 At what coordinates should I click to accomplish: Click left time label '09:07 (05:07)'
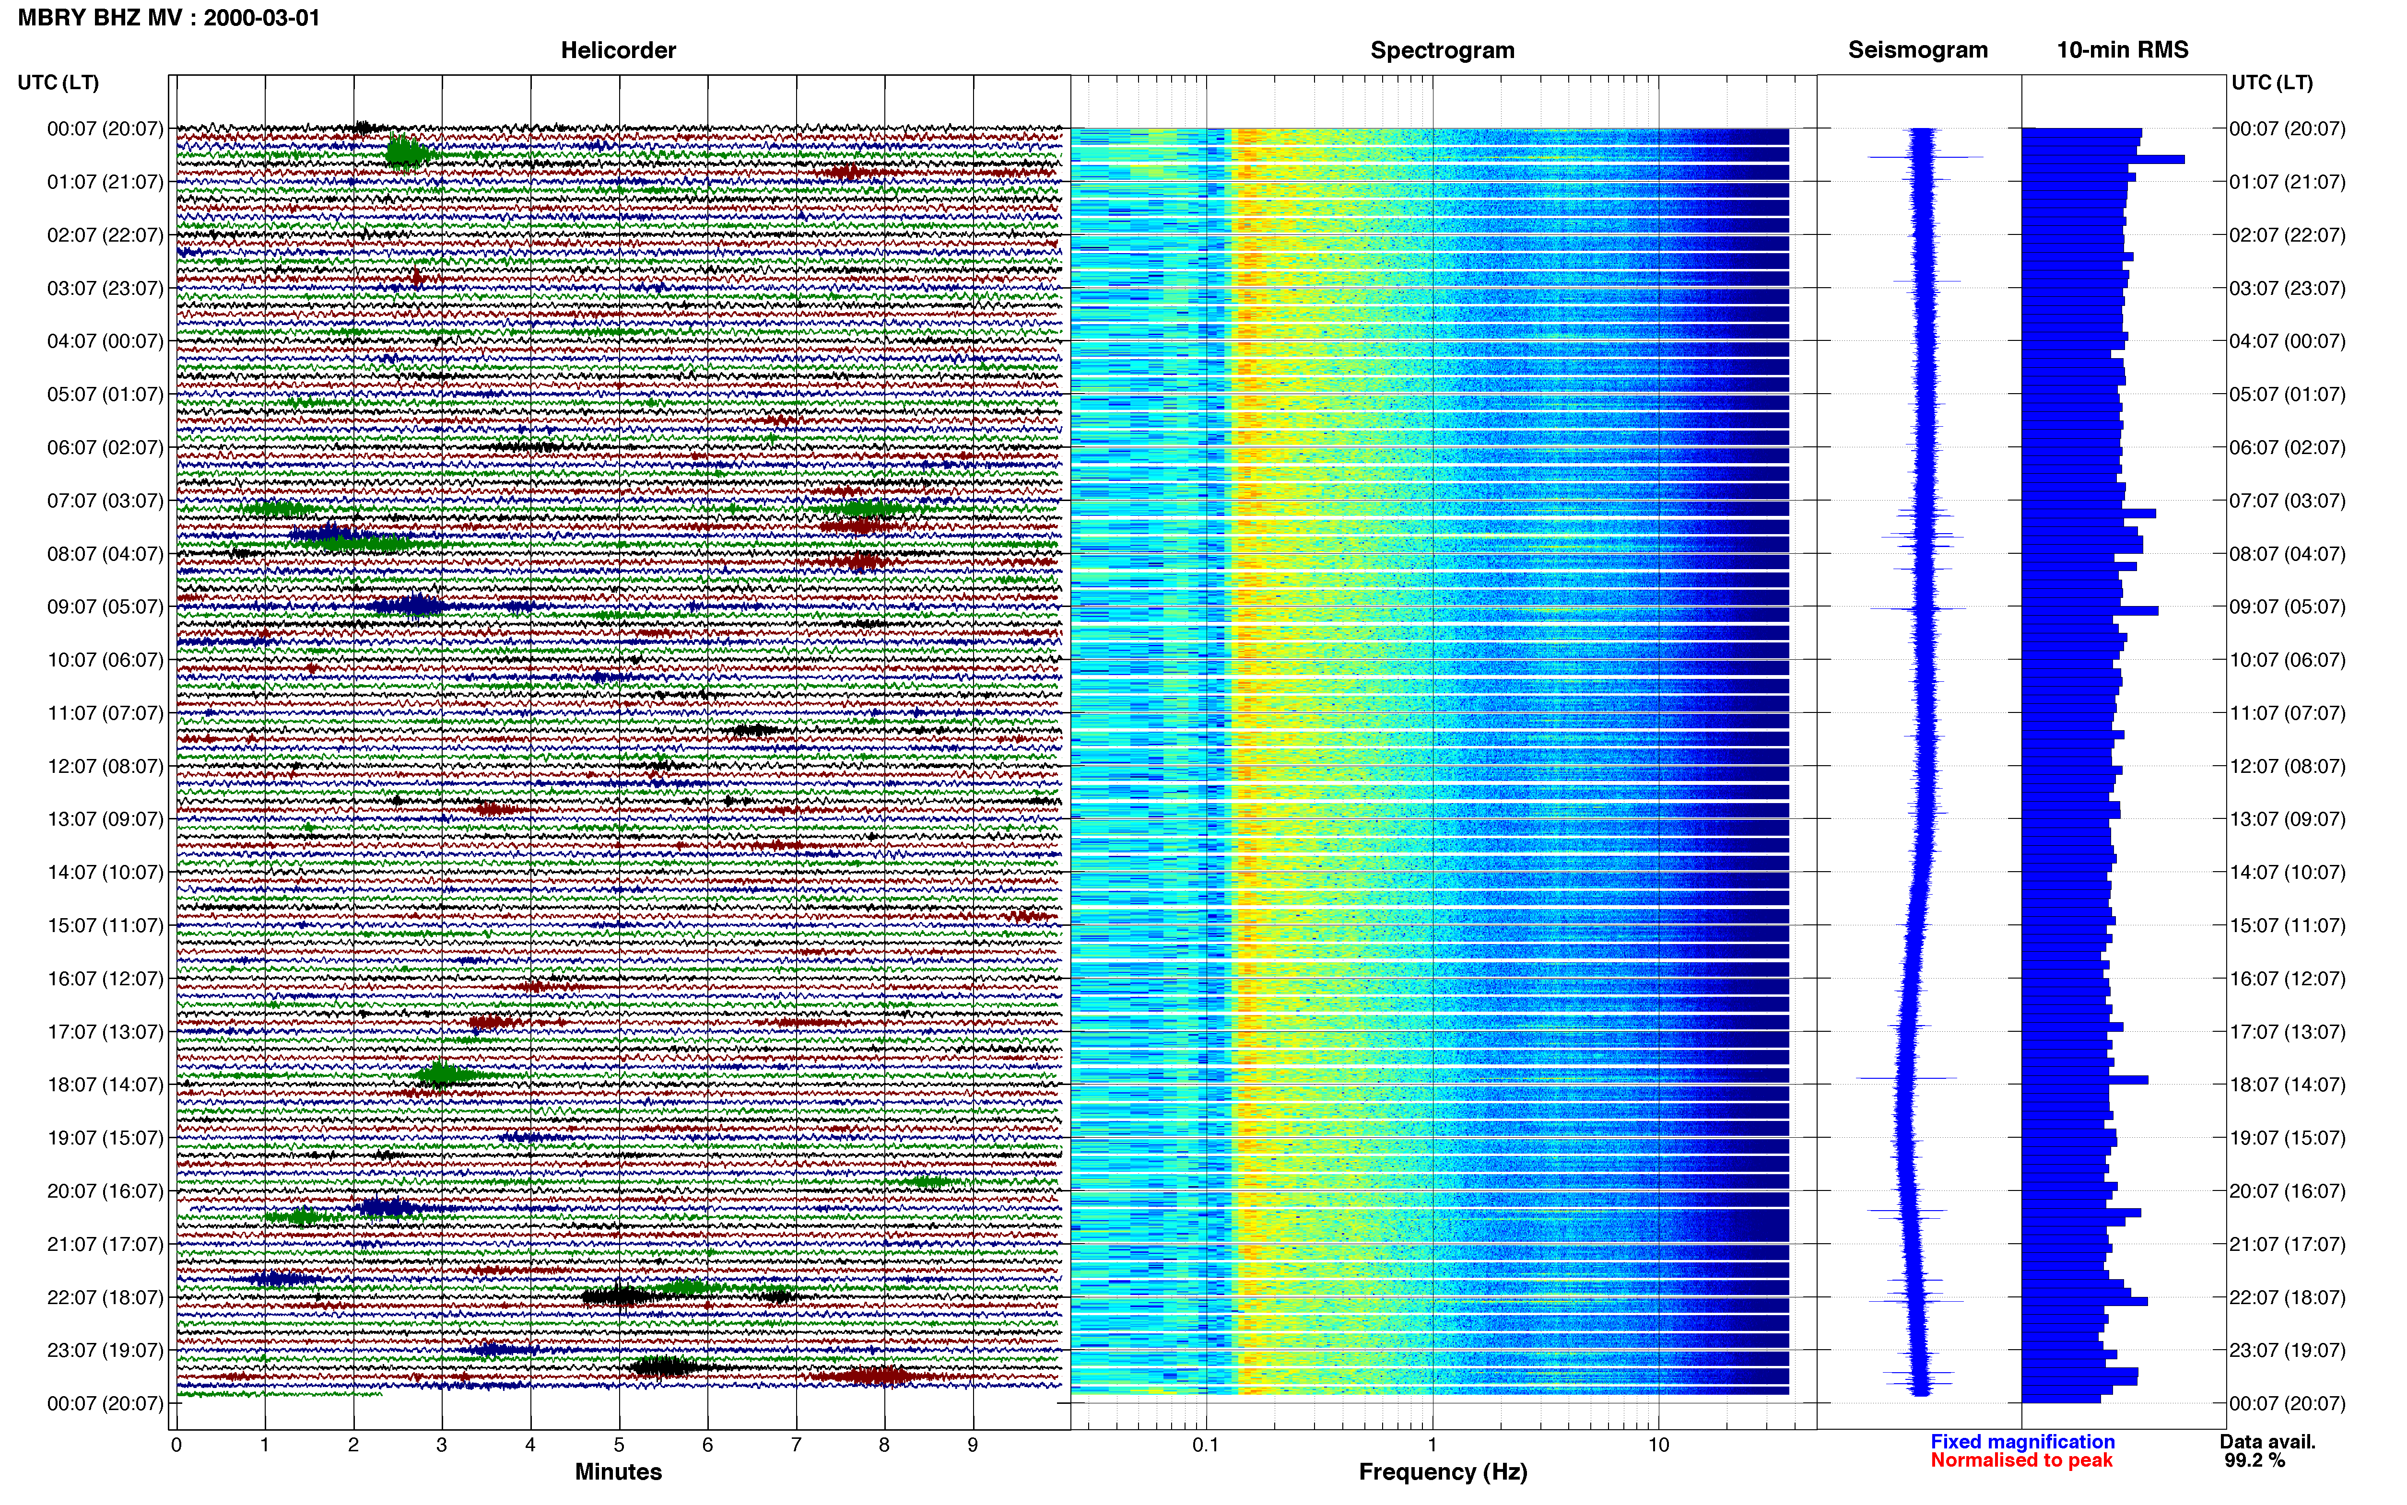point(106,607)
